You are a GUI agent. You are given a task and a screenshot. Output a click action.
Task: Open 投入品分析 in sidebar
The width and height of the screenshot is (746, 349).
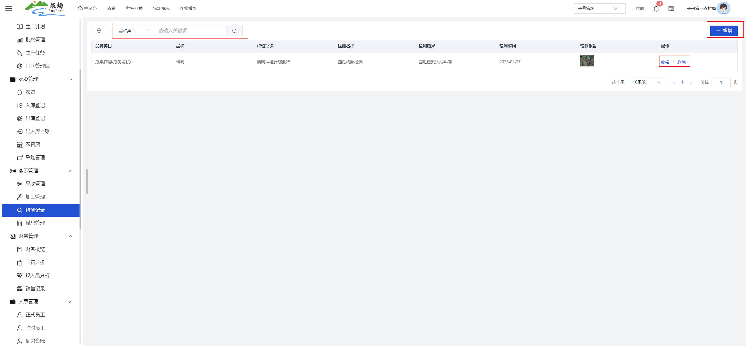[37, 275]
